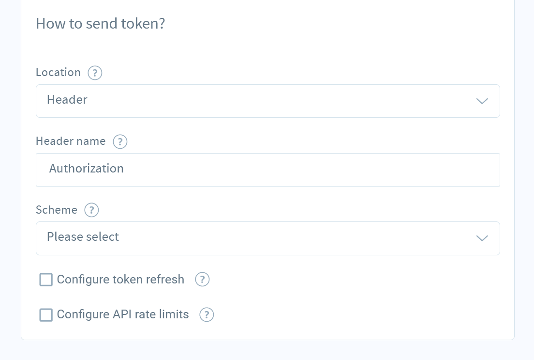Click white space beneath 'How to send token?' heading
The width and height of the screenshot is (534, 360).
pyautogui.click(x=267, y=48)
